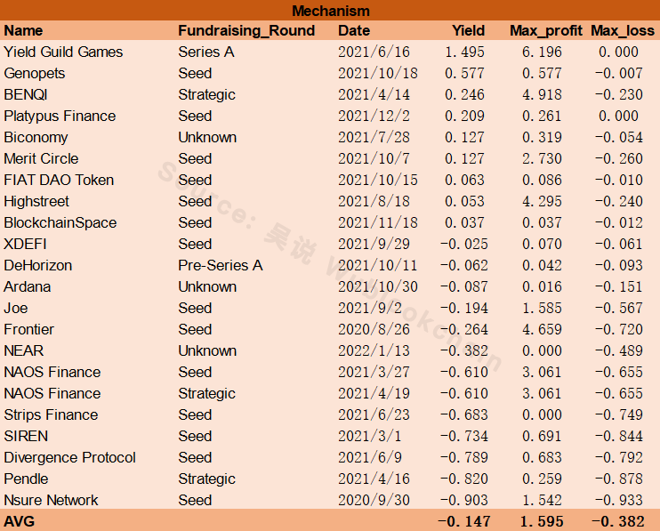660x531 pixels.
Task: Click the Max_profit column header
Action: click(546, 30)
